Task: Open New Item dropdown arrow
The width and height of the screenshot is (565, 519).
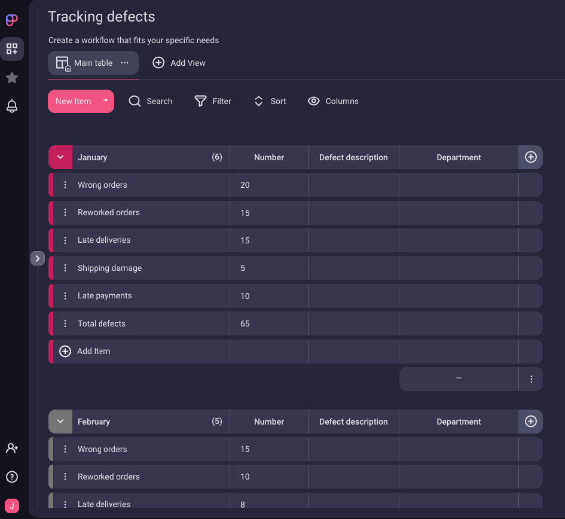Action: click(105, 101)
